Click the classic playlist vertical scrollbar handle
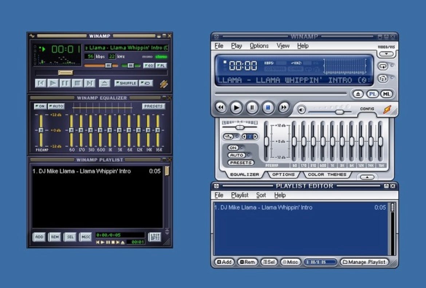The image size is (426, 288). coord(167,171)
